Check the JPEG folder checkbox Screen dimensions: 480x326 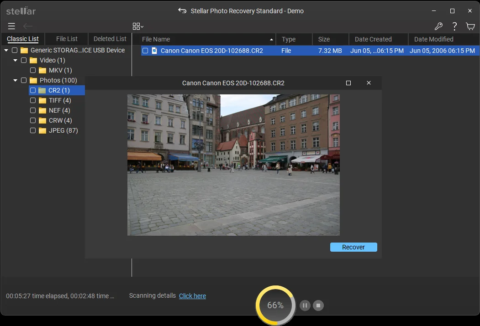[x=33, y=130]
